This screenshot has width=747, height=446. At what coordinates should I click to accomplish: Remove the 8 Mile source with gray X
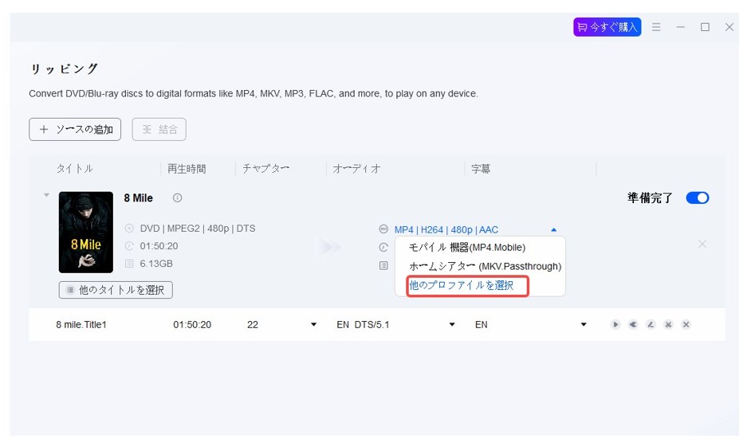702,245
